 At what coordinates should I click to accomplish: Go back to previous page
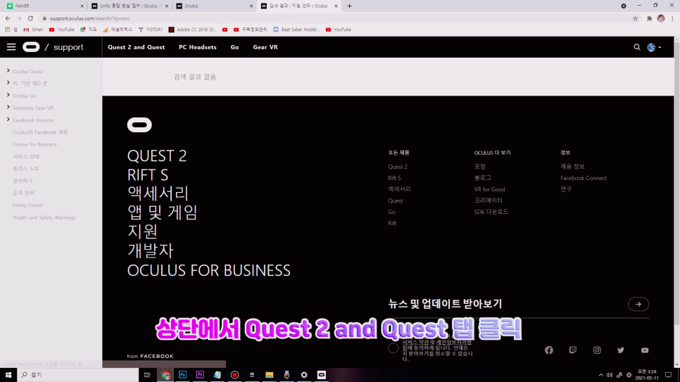[8, 18]
